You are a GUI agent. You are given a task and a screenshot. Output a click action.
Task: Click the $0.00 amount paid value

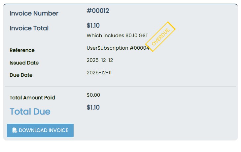pyautogui.click(x=93, y=95)
